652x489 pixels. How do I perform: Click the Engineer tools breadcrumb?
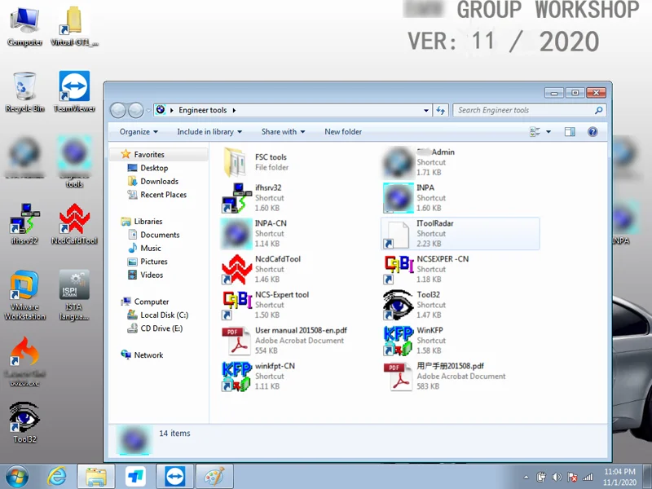coord(202,110)
